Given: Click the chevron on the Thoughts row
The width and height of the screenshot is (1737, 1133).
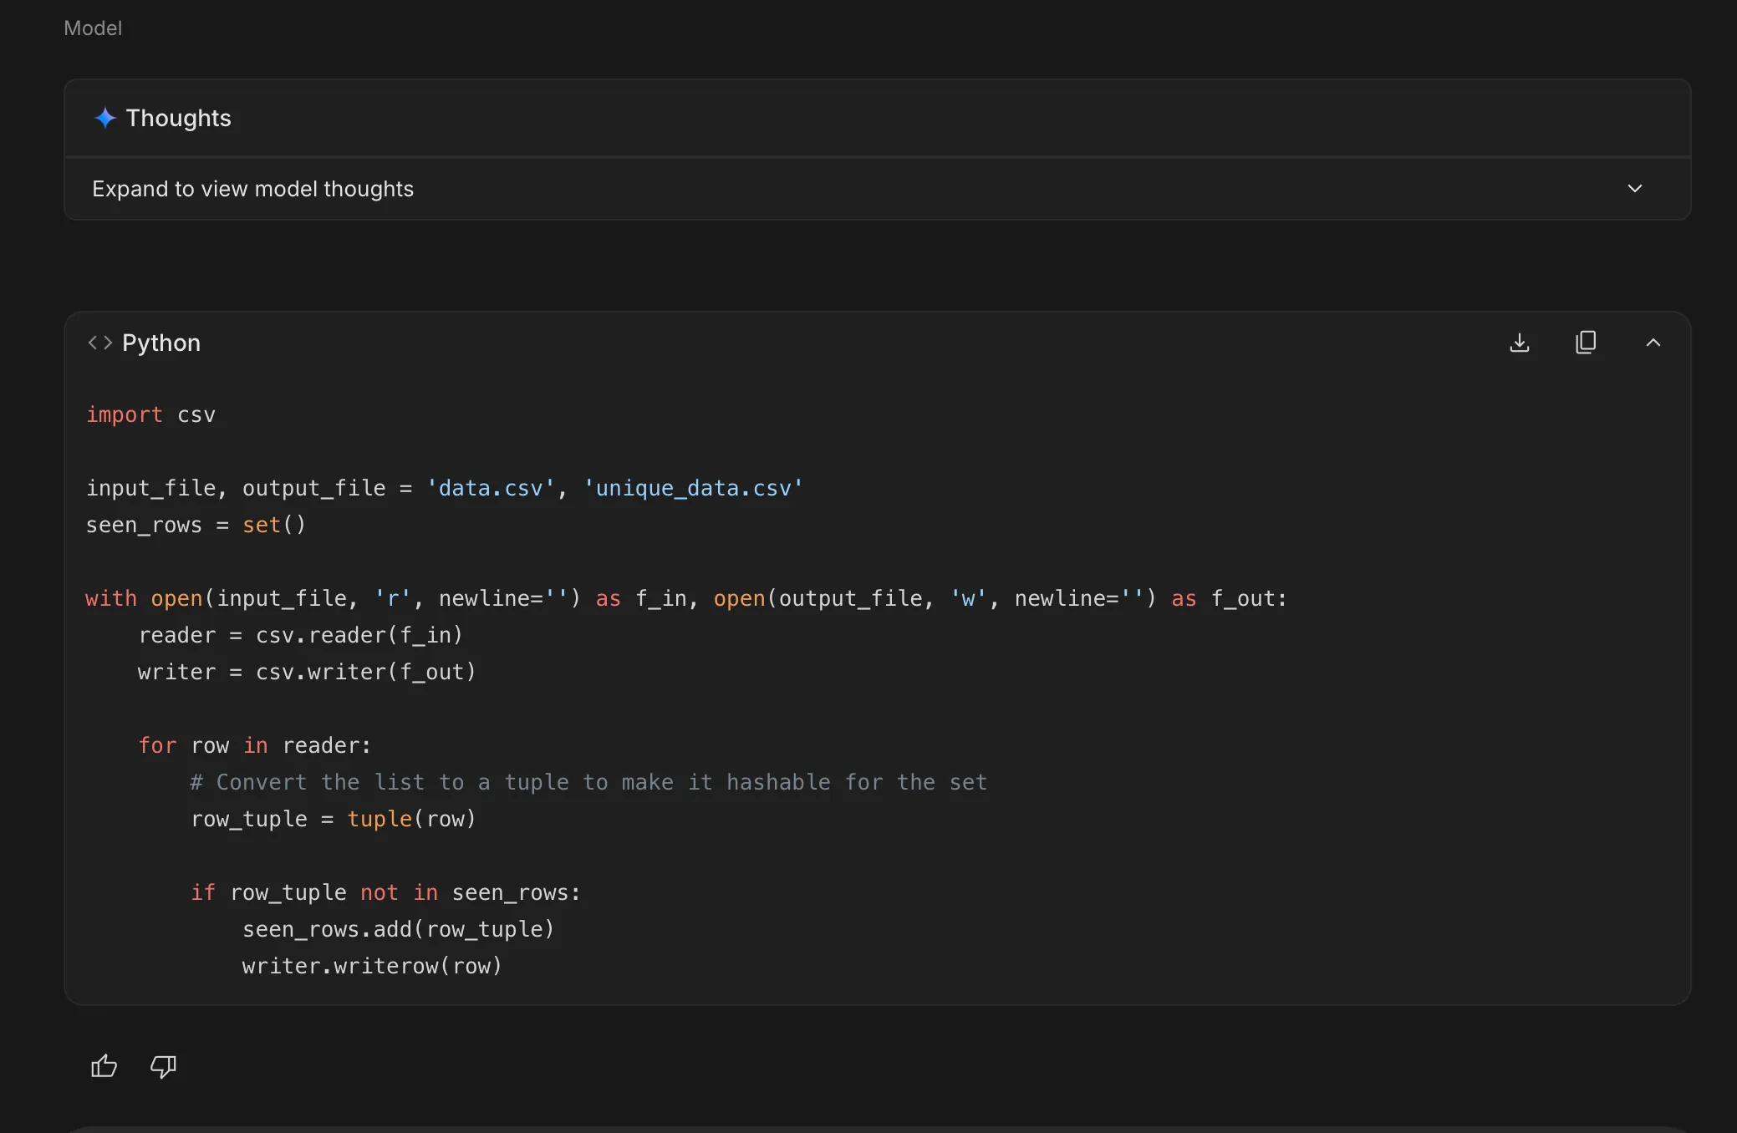Looking at the screenshot, I should [x=1634, y=189].
